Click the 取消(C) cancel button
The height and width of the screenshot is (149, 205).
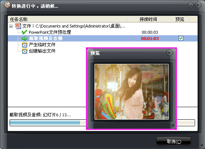pyautogui.click(x=174, y=141)
